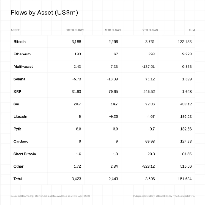Screen dimensions: 206x205
Task: Click the Short Bitcoin row label
Action: click(25, 154)
